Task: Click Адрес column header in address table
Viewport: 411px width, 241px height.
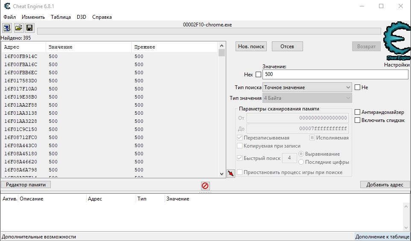Action: pyautogui.click(x=111, y=199)
